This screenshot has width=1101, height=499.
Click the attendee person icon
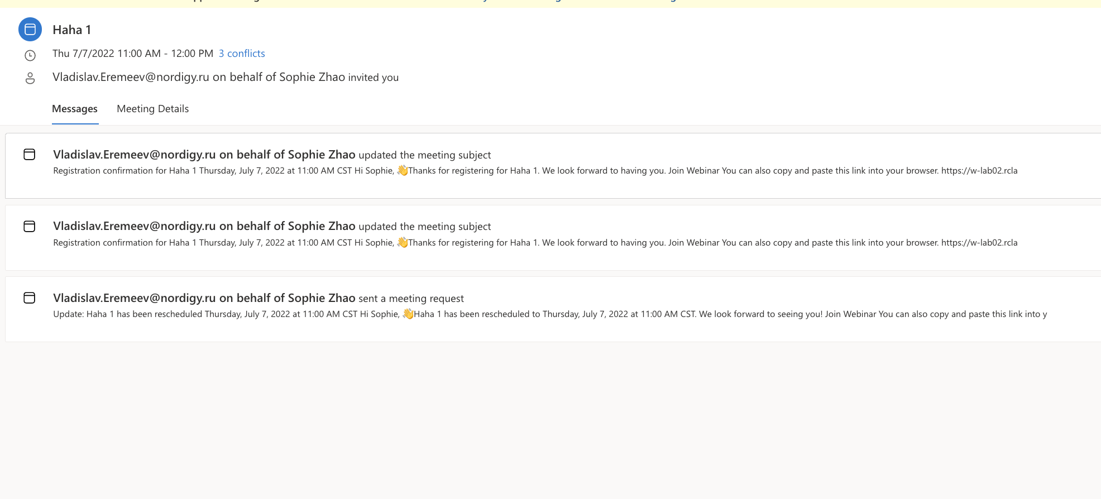[30, 78]
